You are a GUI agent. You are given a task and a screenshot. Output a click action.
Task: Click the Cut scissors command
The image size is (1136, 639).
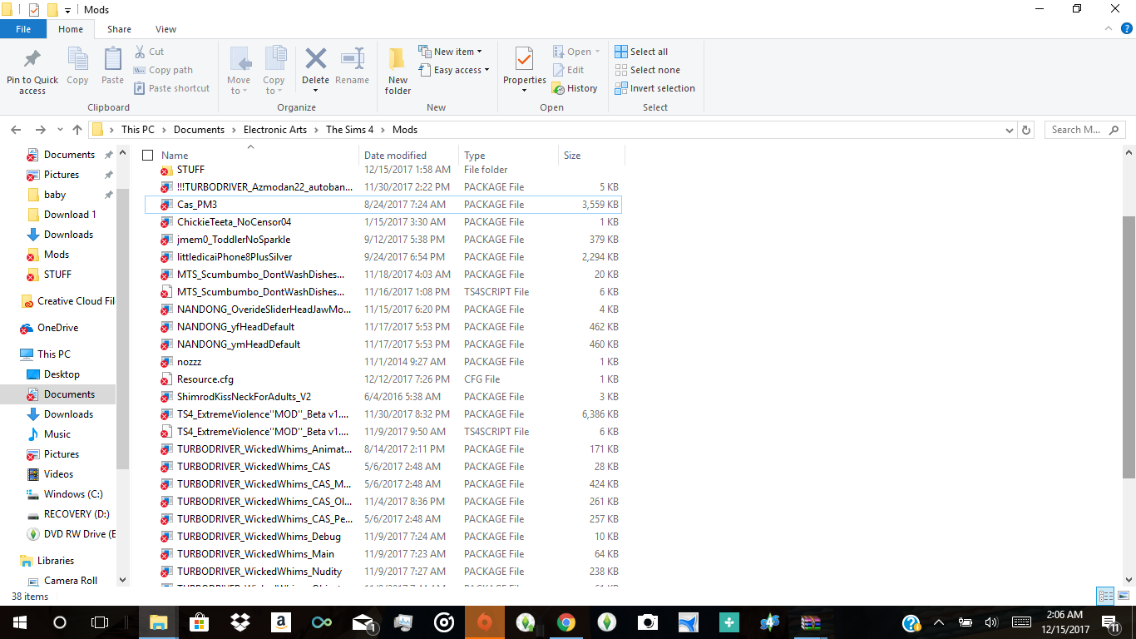pos(149,52)
